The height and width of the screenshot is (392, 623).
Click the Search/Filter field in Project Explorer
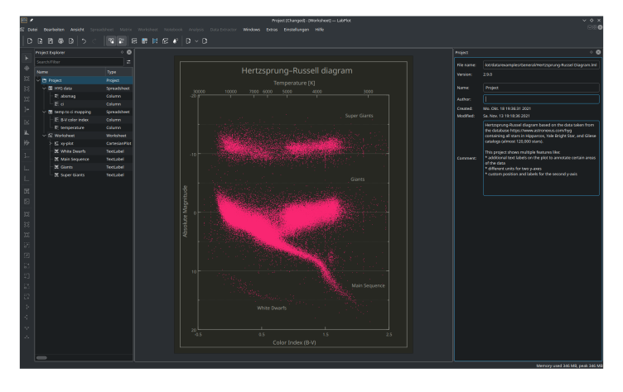[79, 62]
